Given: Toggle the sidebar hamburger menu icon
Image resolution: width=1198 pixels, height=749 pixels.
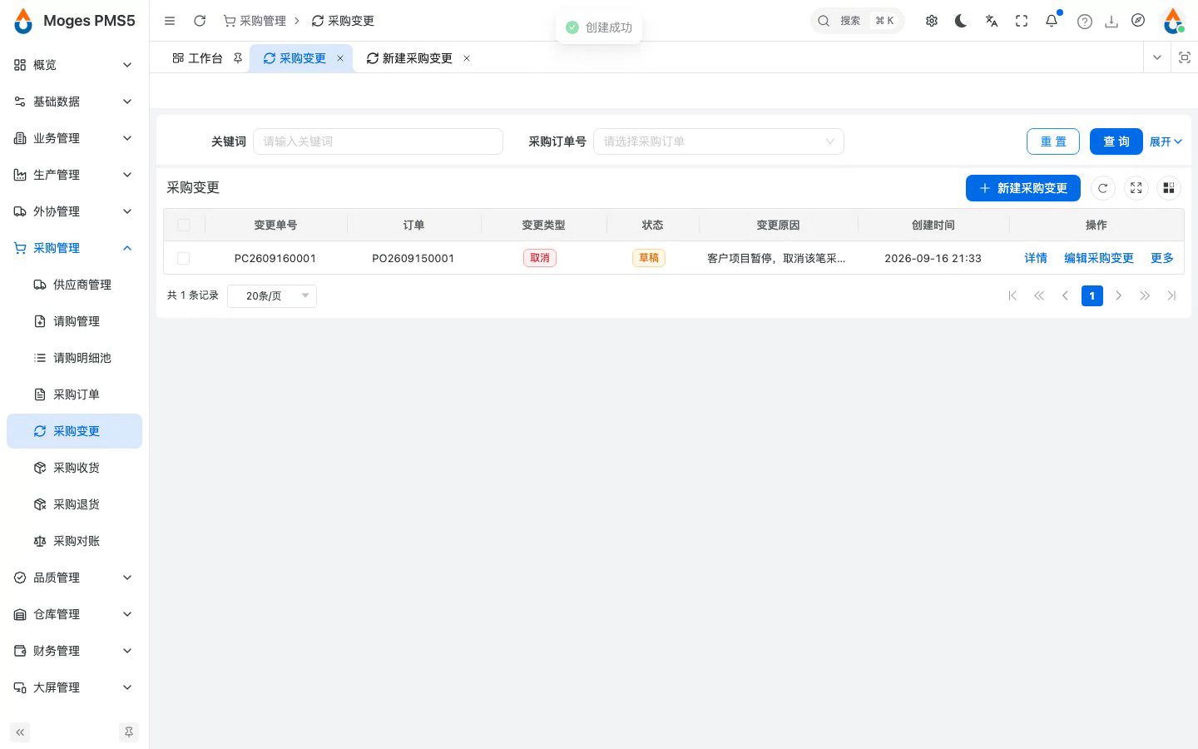Looking at the screenshot, I should coord(170,21).
